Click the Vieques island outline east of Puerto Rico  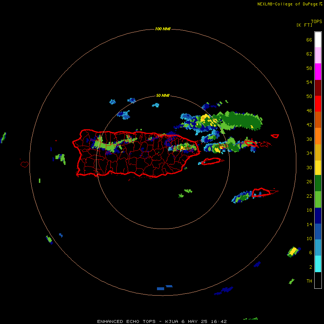[212, 161]
